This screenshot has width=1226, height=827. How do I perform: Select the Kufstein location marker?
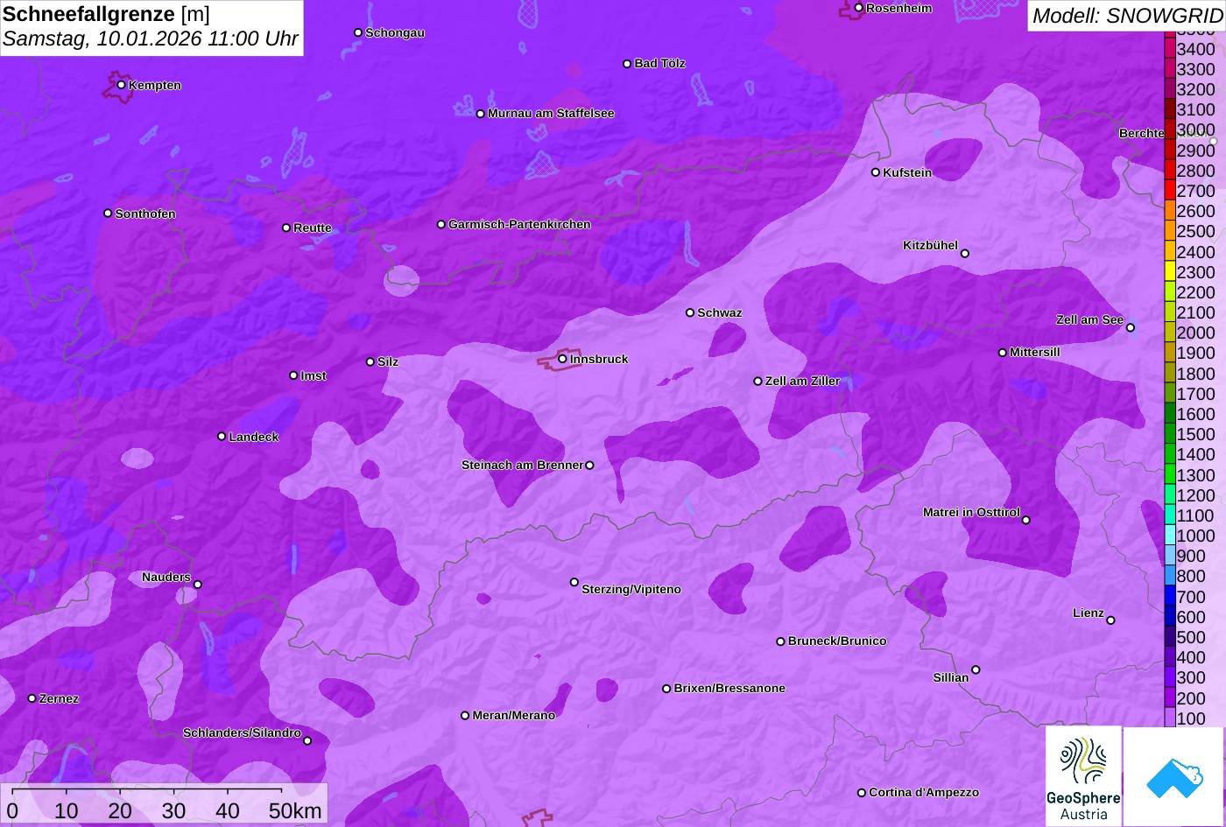(x=875, y=172)
